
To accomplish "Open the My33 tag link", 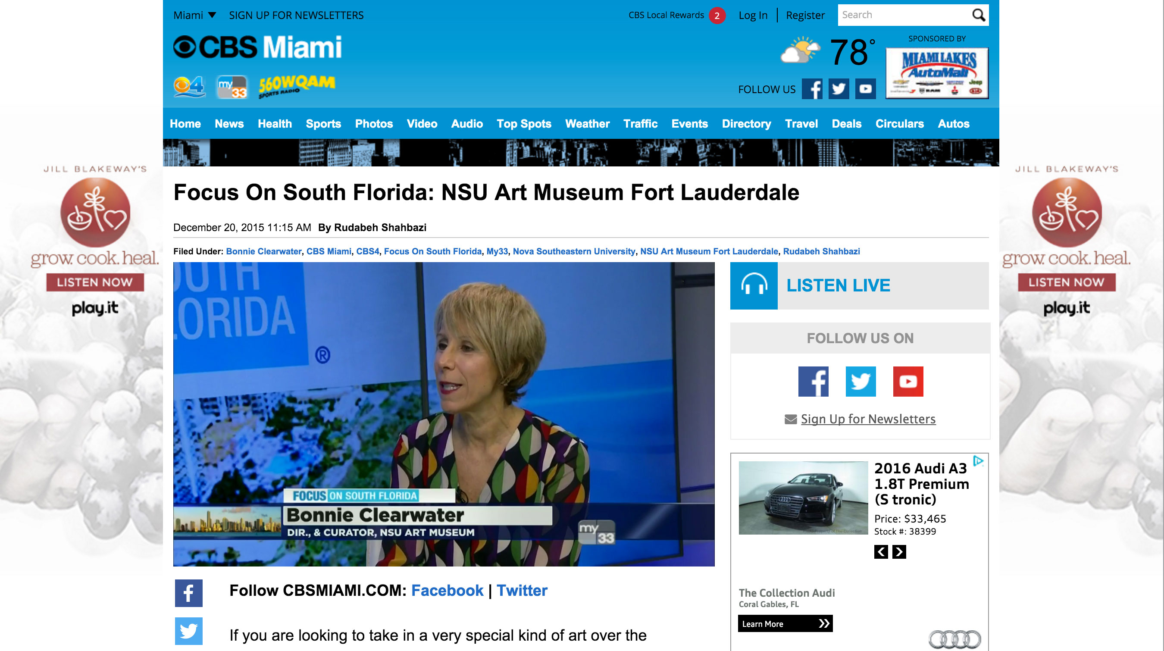I will click(x=497, y=252).
